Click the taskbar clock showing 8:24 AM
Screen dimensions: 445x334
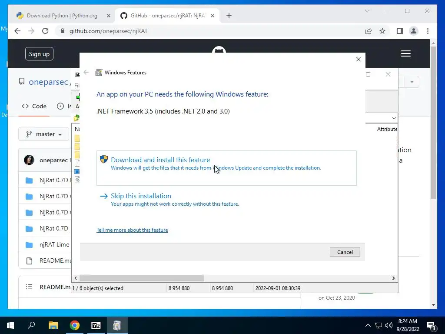click(408, 325)
